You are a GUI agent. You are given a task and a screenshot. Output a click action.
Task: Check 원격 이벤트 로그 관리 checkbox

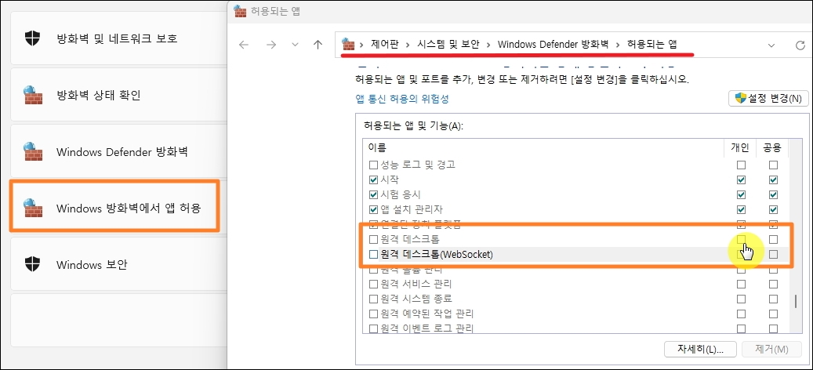(x=373, y=328)
